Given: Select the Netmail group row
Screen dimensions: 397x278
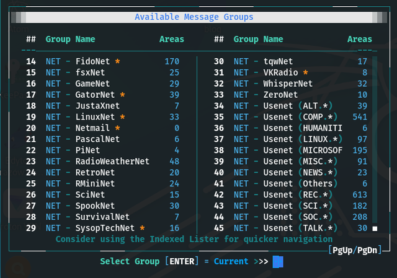Looking at the screenshot, I should point(102,128).
